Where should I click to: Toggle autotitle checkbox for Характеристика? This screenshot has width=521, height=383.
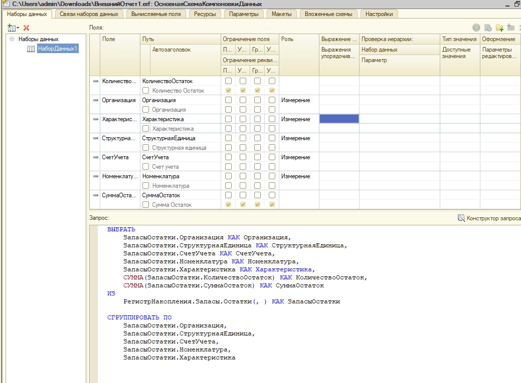point(145,129)
